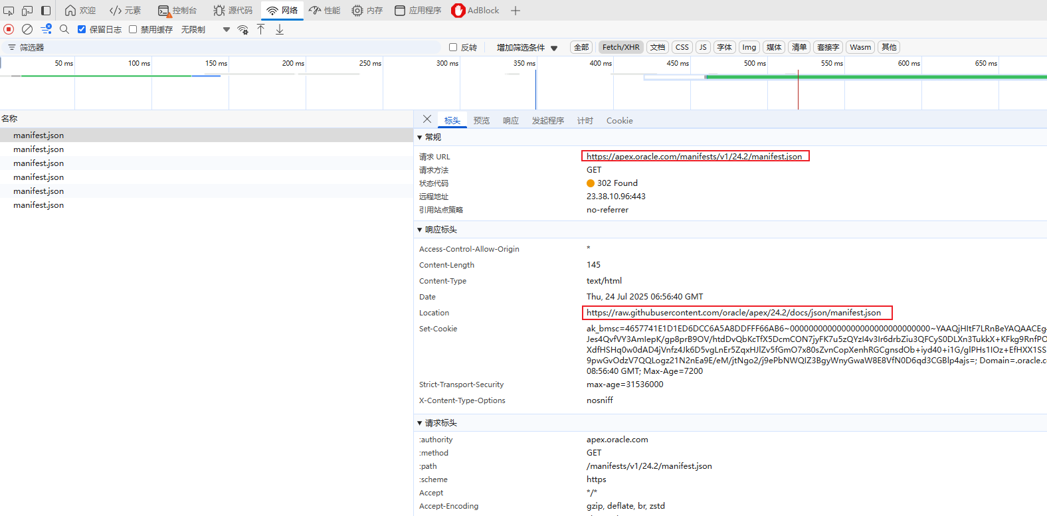The height and width of the screenshot is (516, 1047).
Task: Click the apex.oracle.com request URL value
Action: [x=694, y=157]
